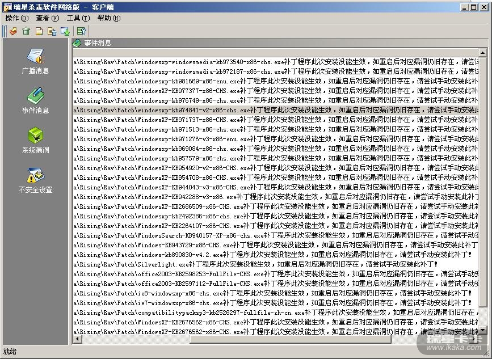
Task: Click the horizontal scrollbar left arrow
Action: click(x=78, y=339)
